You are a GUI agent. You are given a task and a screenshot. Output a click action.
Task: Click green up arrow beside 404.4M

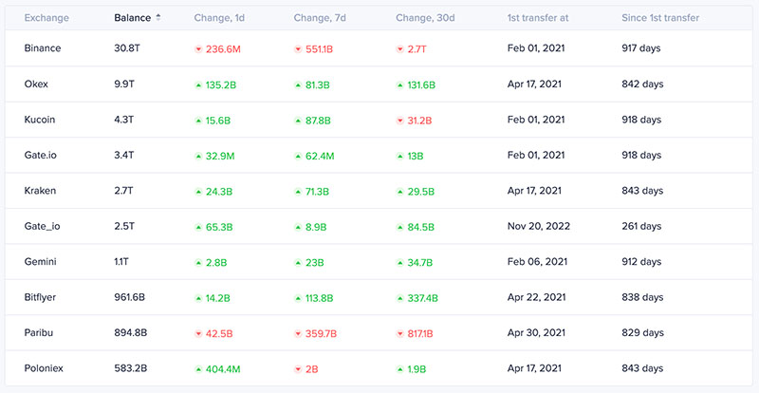(198, 369)
